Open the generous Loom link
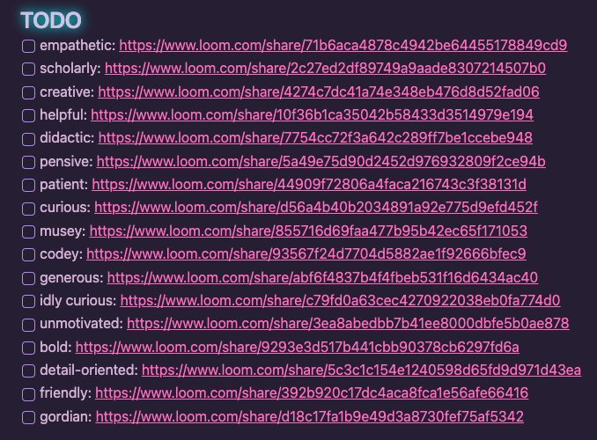 pyautogui.click(x=322, y=277)
